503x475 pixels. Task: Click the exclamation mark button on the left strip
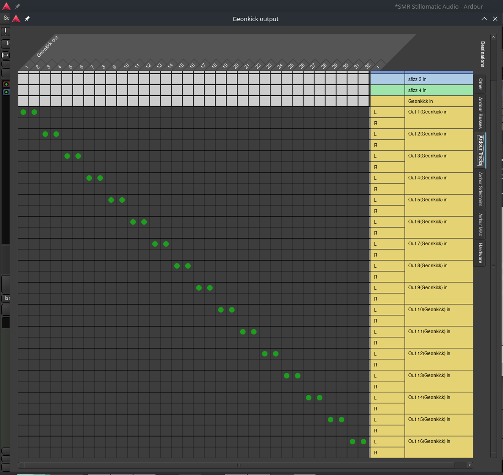5,31
